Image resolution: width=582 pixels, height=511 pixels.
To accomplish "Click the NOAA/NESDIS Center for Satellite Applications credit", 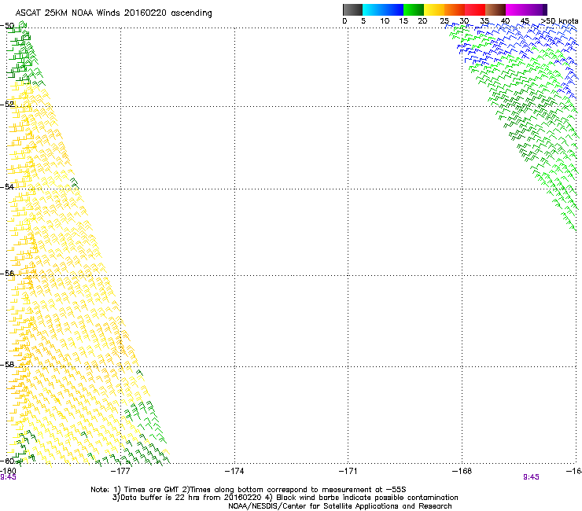I will coord(340,506).
